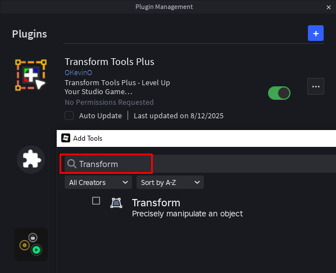
Task: Click the circles and lock plugin icon
Action: (31, 244)
